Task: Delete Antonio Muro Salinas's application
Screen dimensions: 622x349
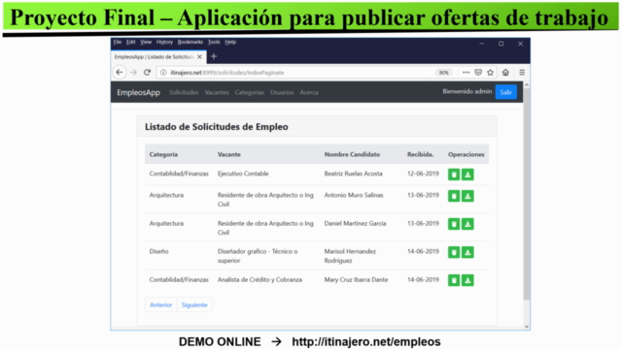Action: [454, 196]
